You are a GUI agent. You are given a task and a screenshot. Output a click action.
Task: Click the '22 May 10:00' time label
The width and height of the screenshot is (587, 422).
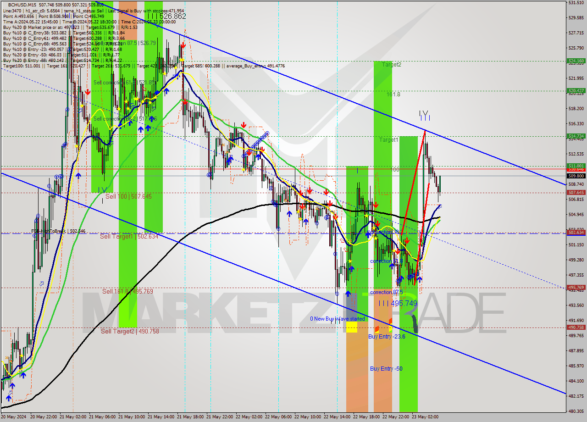click(x=308, y=417)
